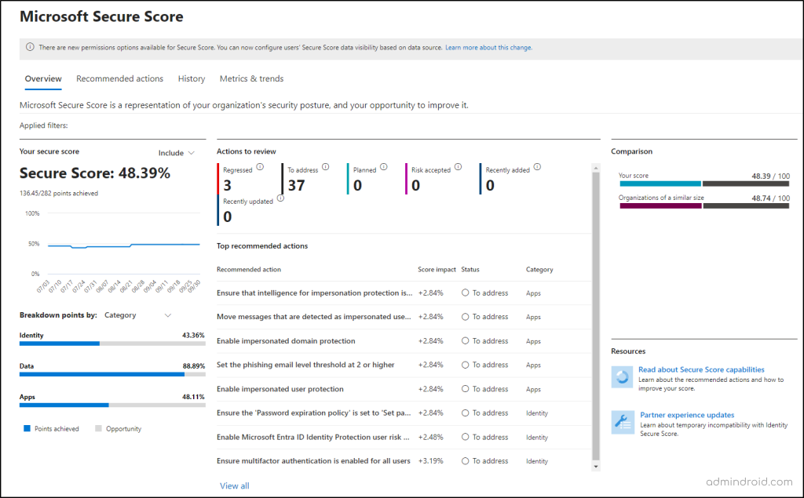The height and width of the screenshot is (498, 804).
Task: Click the info icon next to Recently added
Action: point(538,167)
